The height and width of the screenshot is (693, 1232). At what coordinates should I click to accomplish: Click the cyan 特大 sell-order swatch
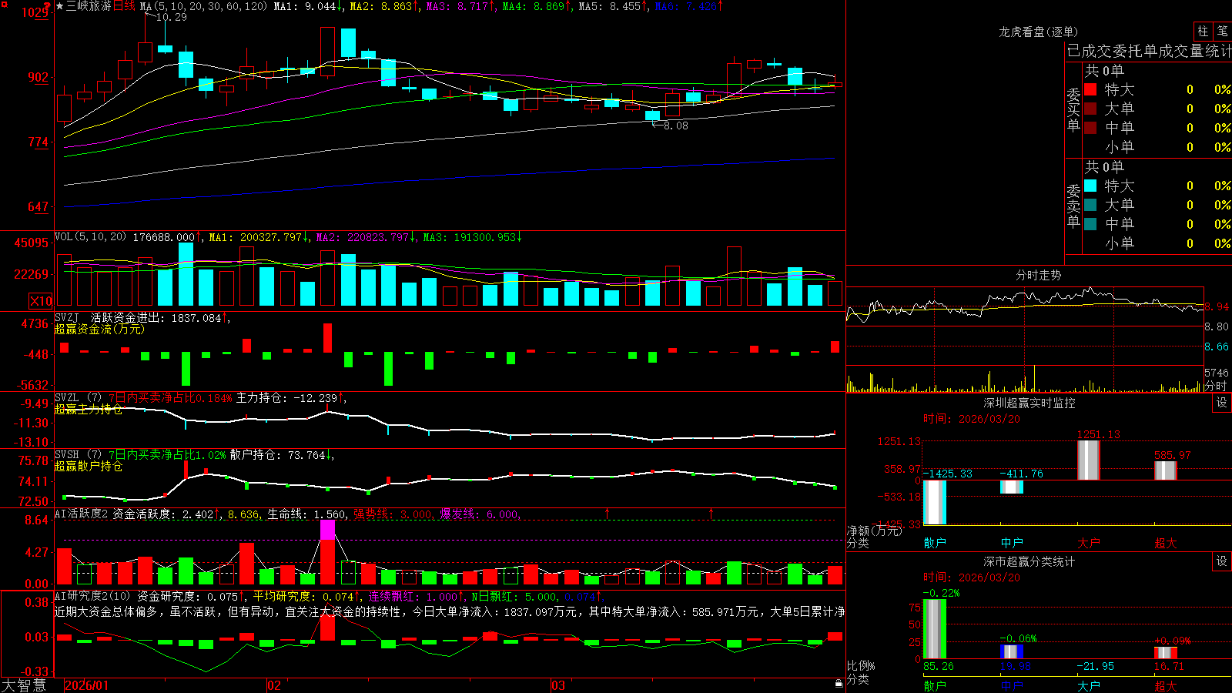pyautogui.click(x=1090, y=186)
